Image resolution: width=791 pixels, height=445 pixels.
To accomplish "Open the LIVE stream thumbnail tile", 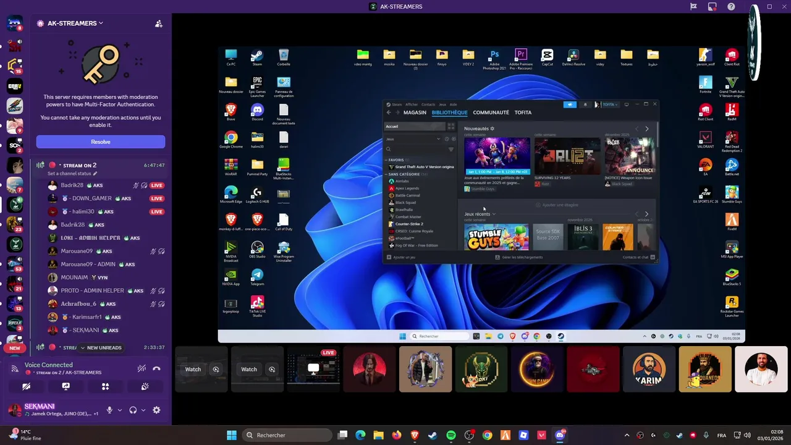I will pyautogui.click(x=313, y=369).
